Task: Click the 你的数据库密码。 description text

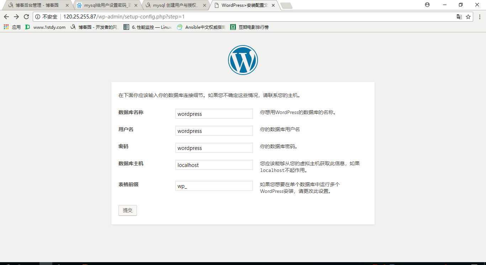Action: (x=279, y=146)
